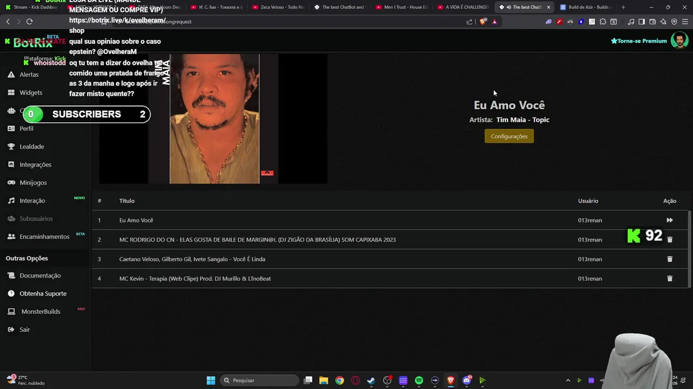Open the browser extensions puzzle icon
The height and width of the screenshot is (389, 693).
603,22
